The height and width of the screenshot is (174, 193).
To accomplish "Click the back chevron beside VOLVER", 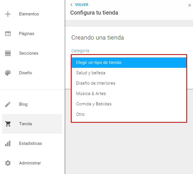I will pos(71,5).
